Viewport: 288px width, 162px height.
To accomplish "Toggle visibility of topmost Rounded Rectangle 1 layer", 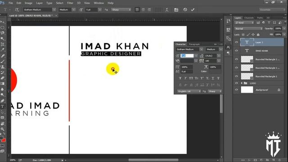I will coord(236,59).
